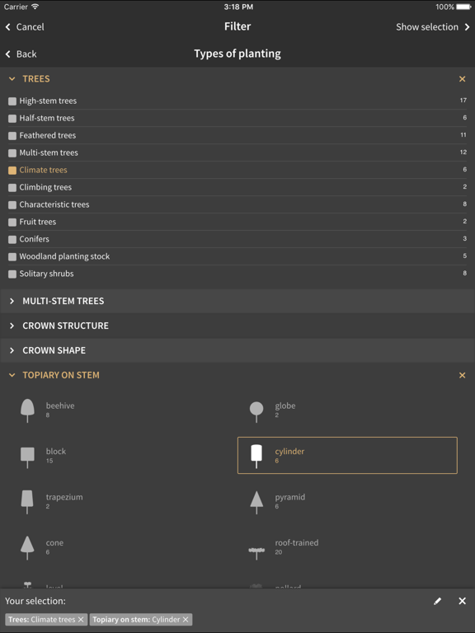Tap the battery indicator in status bar
Image resolution: width=475 pixels, height=633 pixels.
463,7
